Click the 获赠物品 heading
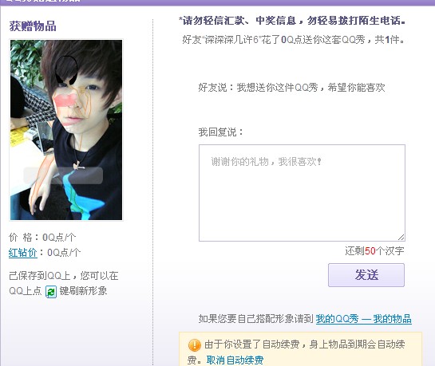The width and height of the screenshot is (435, 366). click(x=33, y=26)
